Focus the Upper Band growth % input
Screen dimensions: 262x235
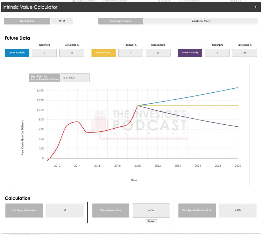44,53
